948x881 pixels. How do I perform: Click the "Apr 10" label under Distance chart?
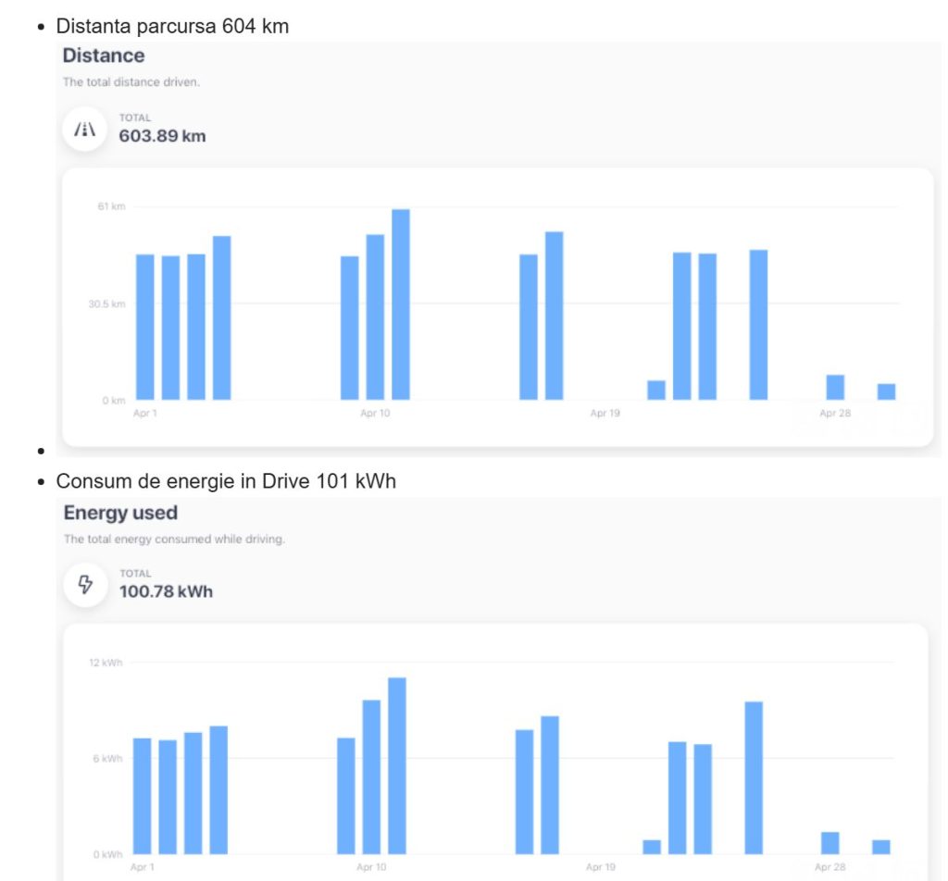tap(375, 413)
